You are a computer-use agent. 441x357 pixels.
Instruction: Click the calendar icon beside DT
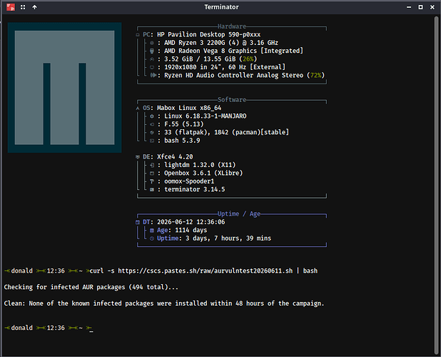pos(138,222)
